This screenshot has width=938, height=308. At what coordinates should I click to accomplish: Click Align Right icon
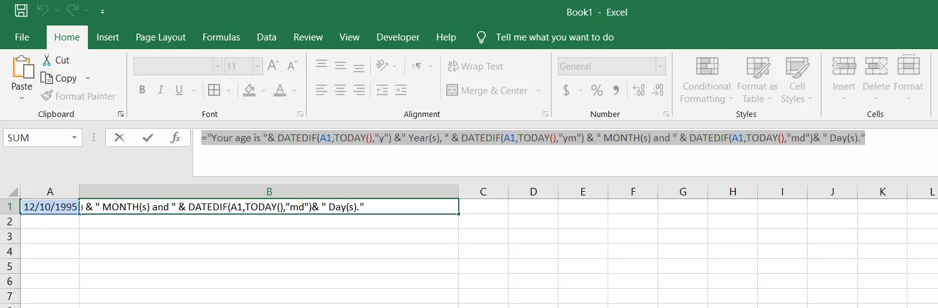click(359, 91)
